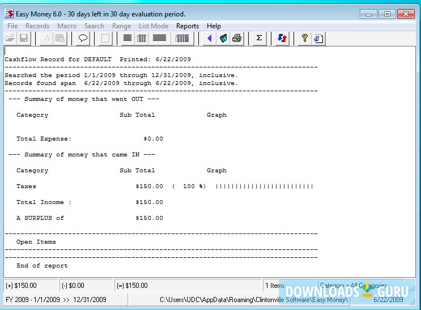Click the 'Searched the period' line
Image resolution: width=421 pixels, height=310 pixels.
(121, 75)
